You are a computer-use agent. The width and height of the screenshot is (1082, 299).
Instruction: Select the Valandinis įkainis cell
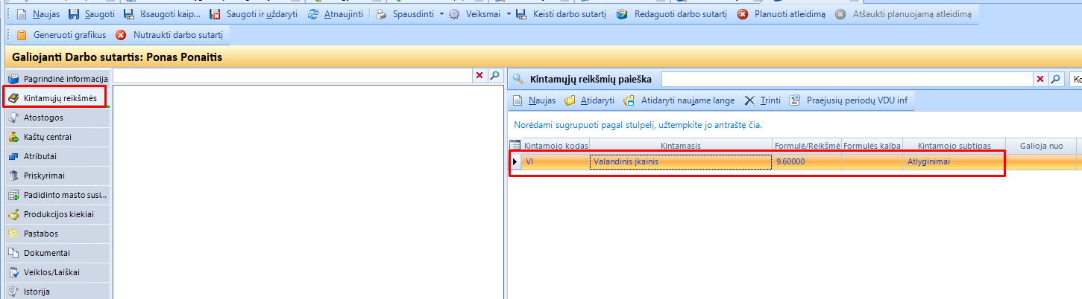click(x=681, y=161)
